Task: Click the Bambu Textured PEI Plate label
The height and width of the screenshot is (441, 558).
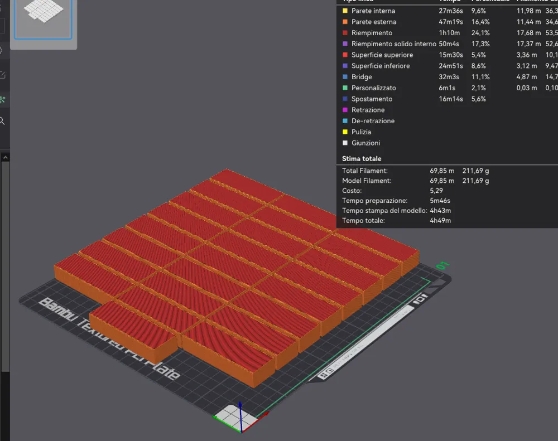Action: 109,338
